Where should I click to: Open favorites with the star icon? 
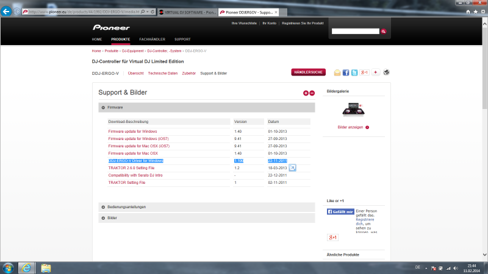click(x=476, y=12)
